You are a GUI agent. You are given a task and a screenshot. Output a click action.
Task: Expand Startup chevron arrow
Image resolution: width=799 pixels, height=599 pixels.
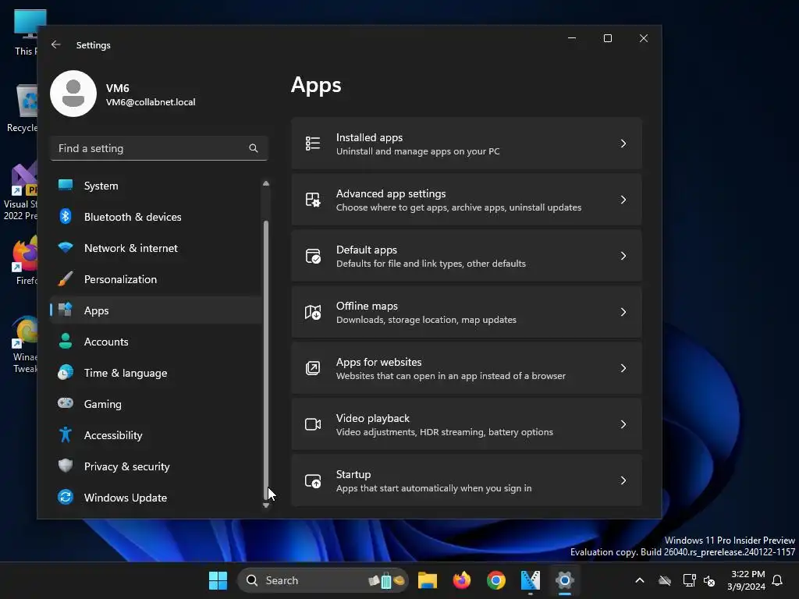(x=623, y=480)
